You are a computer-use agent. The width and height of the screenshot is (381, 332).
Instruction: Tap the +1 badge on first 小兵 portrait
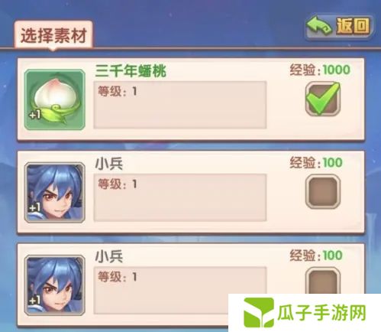[34, 207]
